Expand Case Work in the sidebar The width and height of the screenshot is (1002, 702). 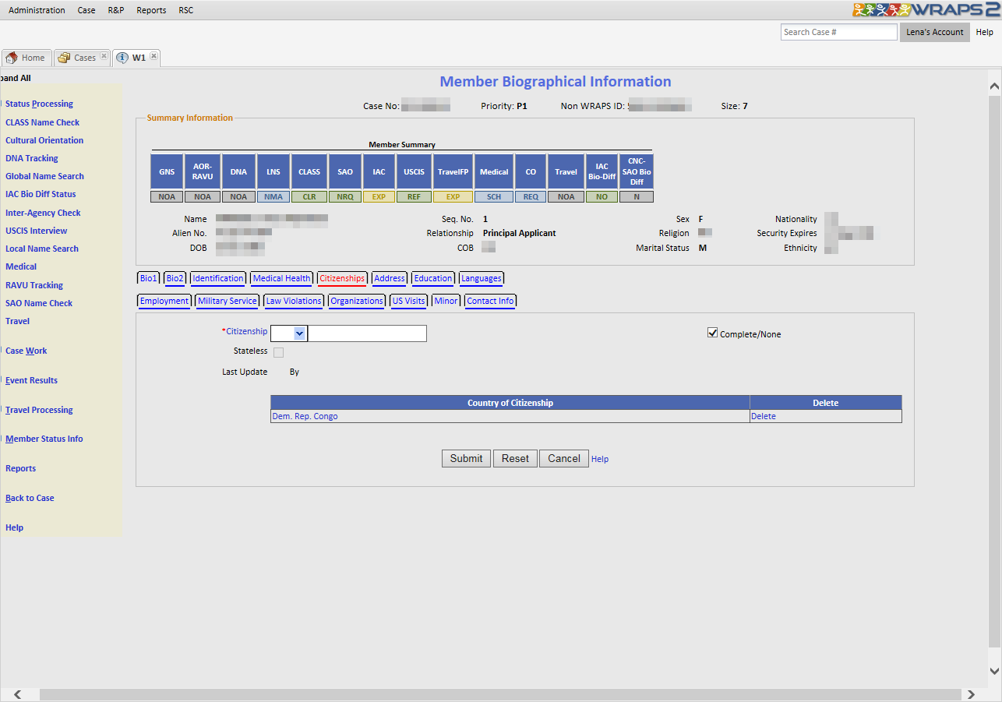click(x=26, y=351)
